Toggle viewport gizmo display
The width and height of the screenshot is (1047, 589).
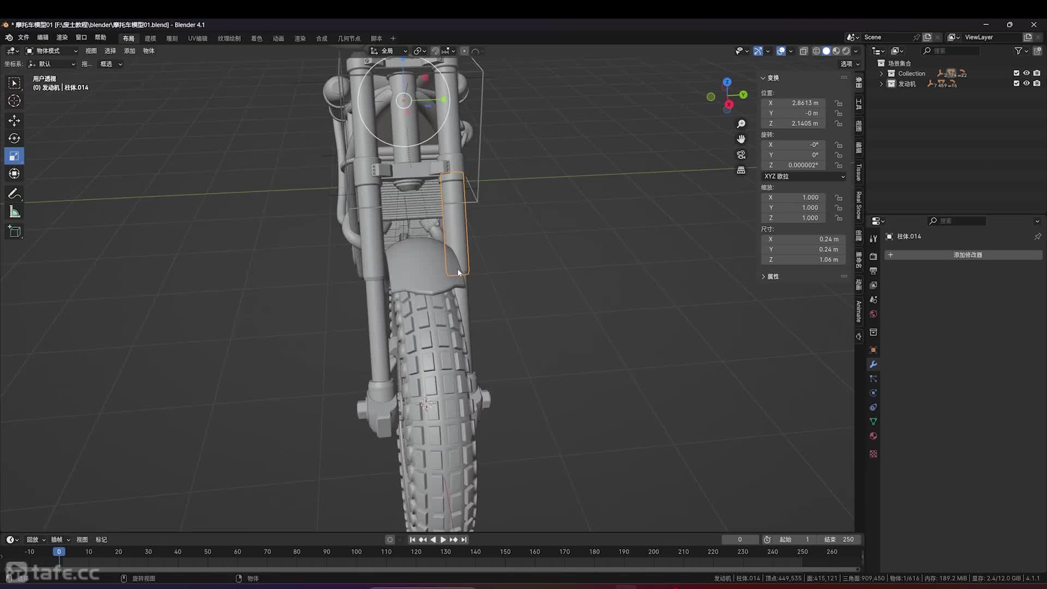coord(758,51)
